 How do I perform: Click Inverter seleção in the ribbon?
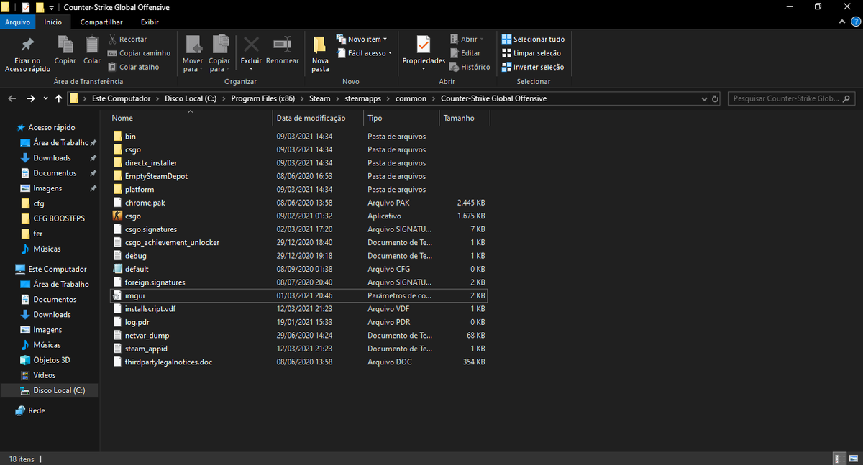click(533, 67)
